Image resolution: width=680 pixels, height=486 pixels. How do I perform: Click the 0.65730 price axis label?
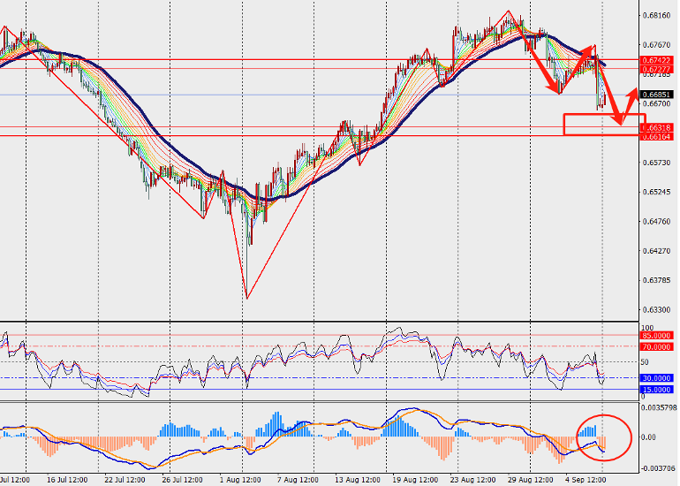pos(656,163)
